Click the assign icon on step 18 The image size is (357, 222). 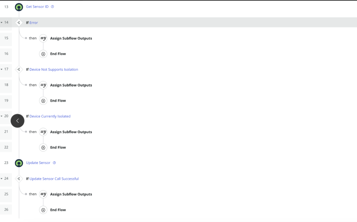coord(43,85)
